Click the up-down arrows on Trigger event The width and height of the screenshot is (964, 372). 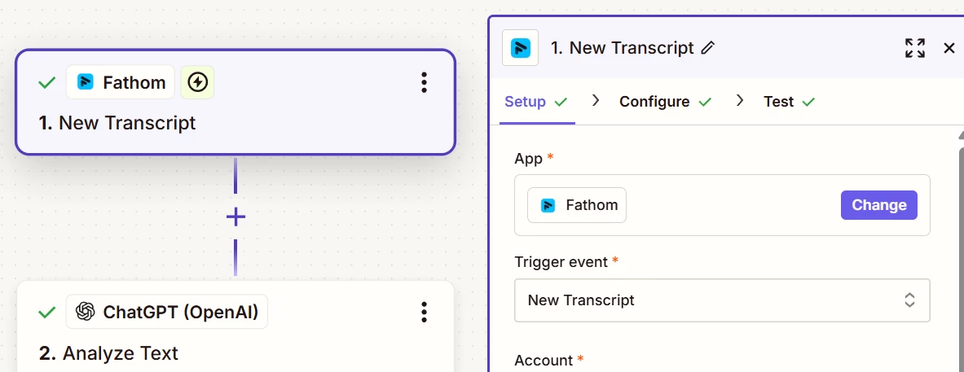tap(910, 300)
